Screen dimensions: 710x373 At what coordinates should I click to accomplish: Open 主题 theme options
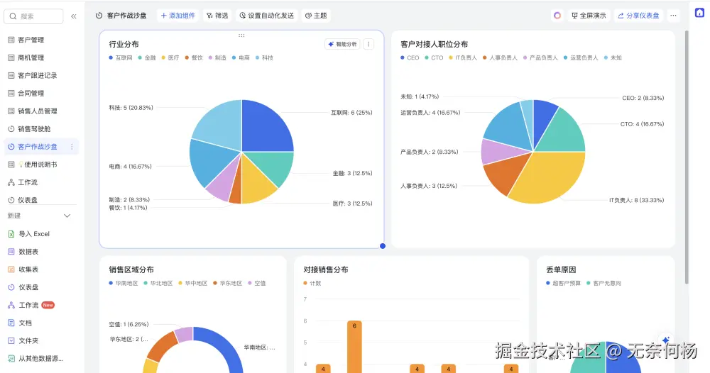click(316, 16)
